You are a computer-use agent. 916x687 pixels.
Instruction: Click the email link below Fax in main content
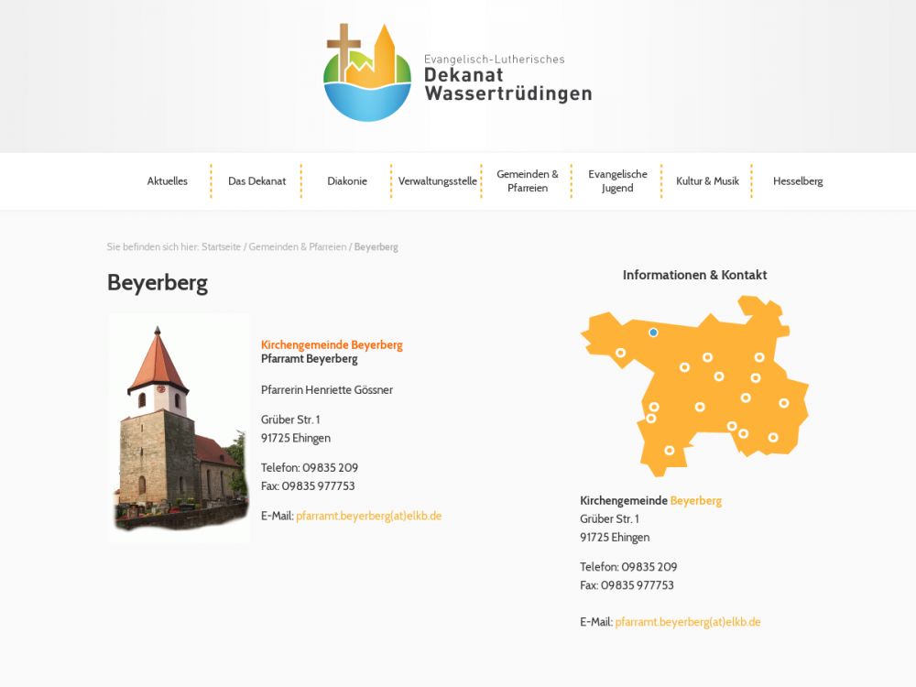click(368, 516)
